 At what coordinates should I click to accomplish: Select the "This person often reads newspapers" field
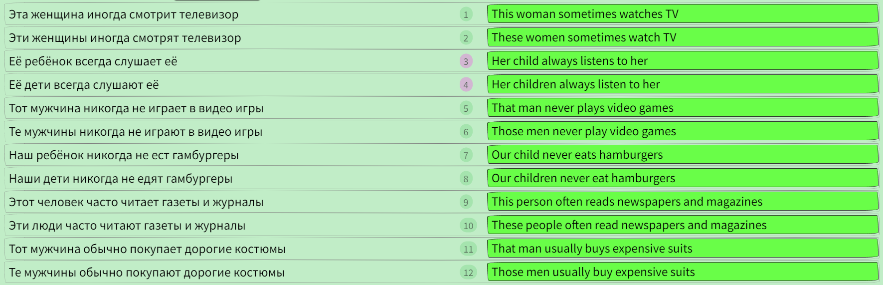682,202
